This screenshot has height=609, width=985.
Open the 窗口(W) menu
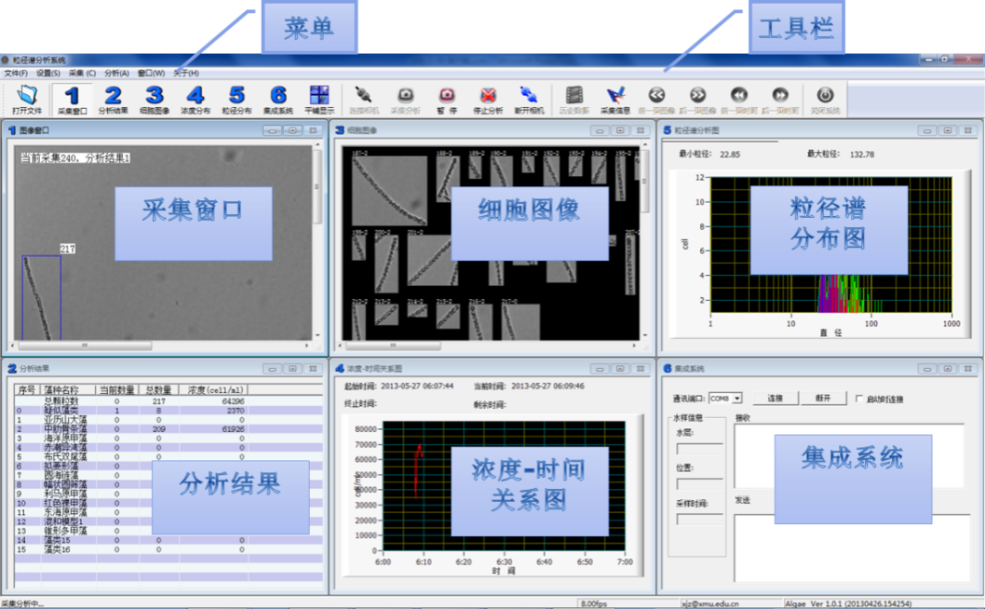point(151,73)
